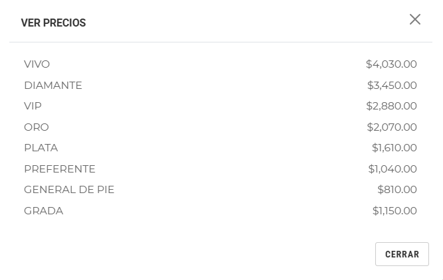Click the GRADA category label
Screen dimensions: 443x280
coord(44,211)
